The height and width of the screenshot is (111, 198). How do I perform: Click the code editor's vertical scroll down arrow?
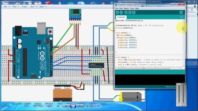(184, 66)
